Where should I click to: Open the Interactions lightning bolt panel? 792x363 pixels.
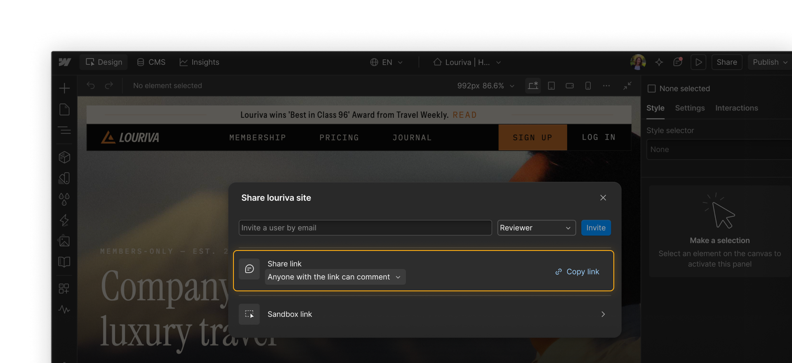pos(64,220)
